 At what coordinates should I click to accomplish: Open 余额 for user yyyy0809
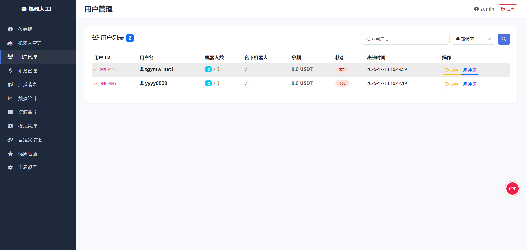(x=470, y=84)
